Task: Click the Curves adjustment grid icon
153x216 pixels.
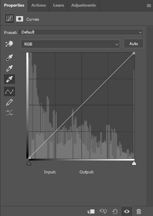Action: point(9,19)
